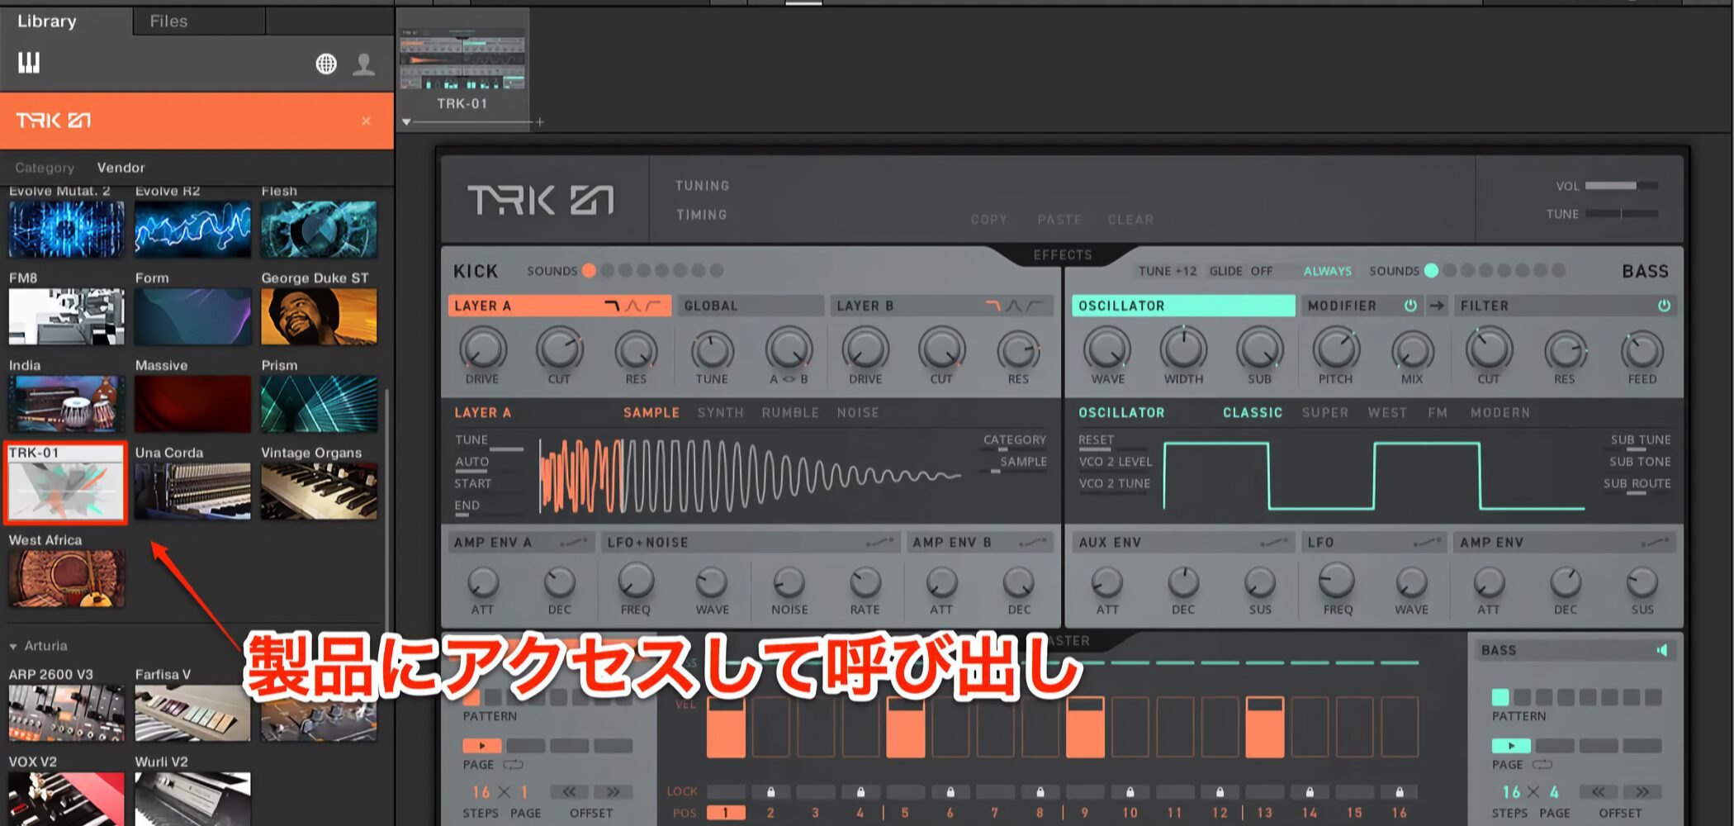1734x826 pixels.
Task: Click the AUX ENV curve icon
Action: (1275, 543)
